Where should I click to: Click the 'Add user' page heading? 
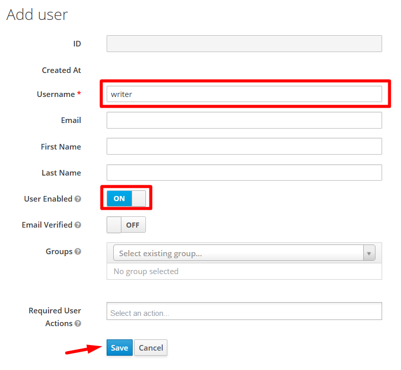pyautogui.click(x=37, y=15)
